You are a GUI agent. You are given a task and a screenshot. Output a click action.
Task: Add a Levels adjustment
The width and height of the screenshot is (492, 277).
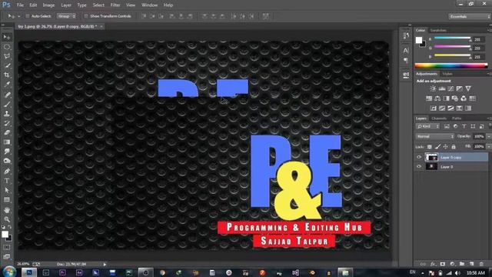442,89
